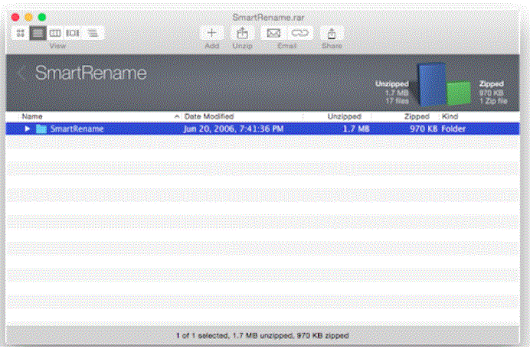The width and height of the screenshot is (530, 352).
Task: Switch to column view mode
Action: tap(55, 33)
